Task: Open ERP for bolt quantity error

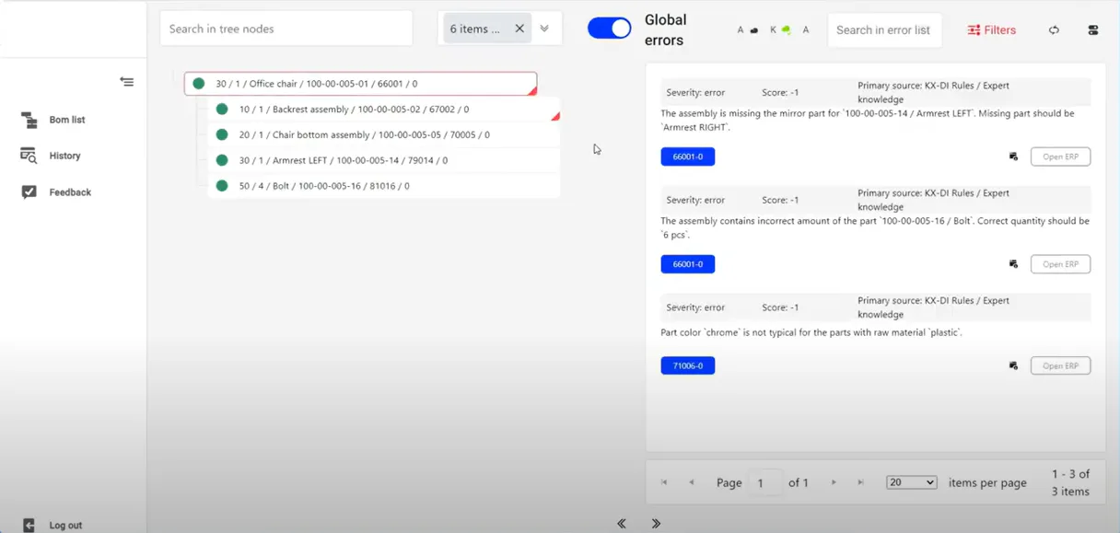Action: pyautogui.click(x=1060, y=264)
